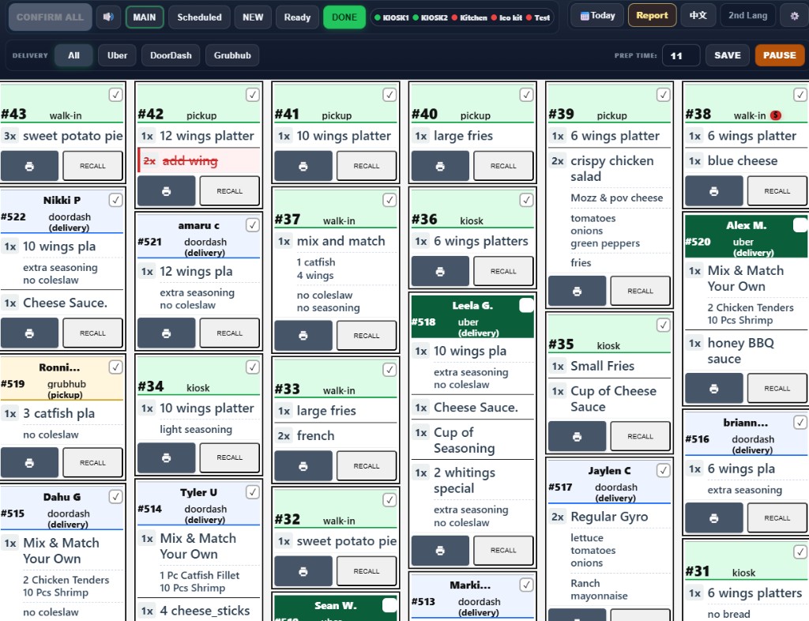Screen dimensions: 809x621
Task: Print order #37 mix and match
Action: (x=303, y=336)
